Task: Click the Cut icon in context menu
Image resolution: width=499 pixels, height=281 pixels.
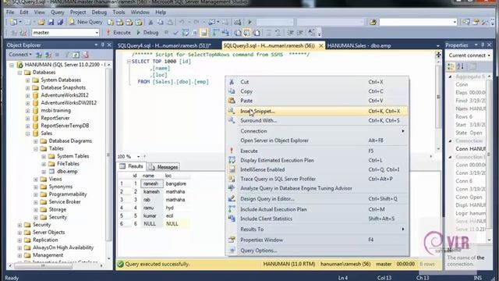Action: [x=232, y=82]
